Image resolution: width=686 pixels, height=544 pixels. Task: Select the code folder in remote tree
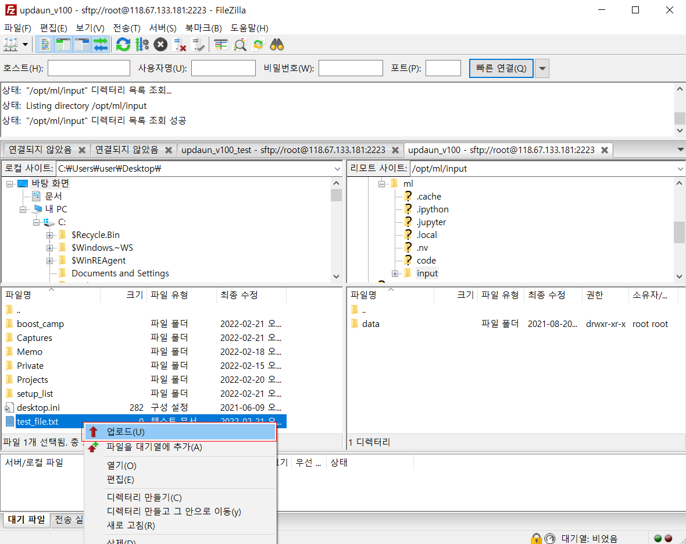pyautogui.click(x=426, y=261)
